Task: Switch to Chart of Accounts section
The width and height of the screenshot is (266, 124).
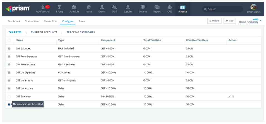Action: (x=44, y=32)
